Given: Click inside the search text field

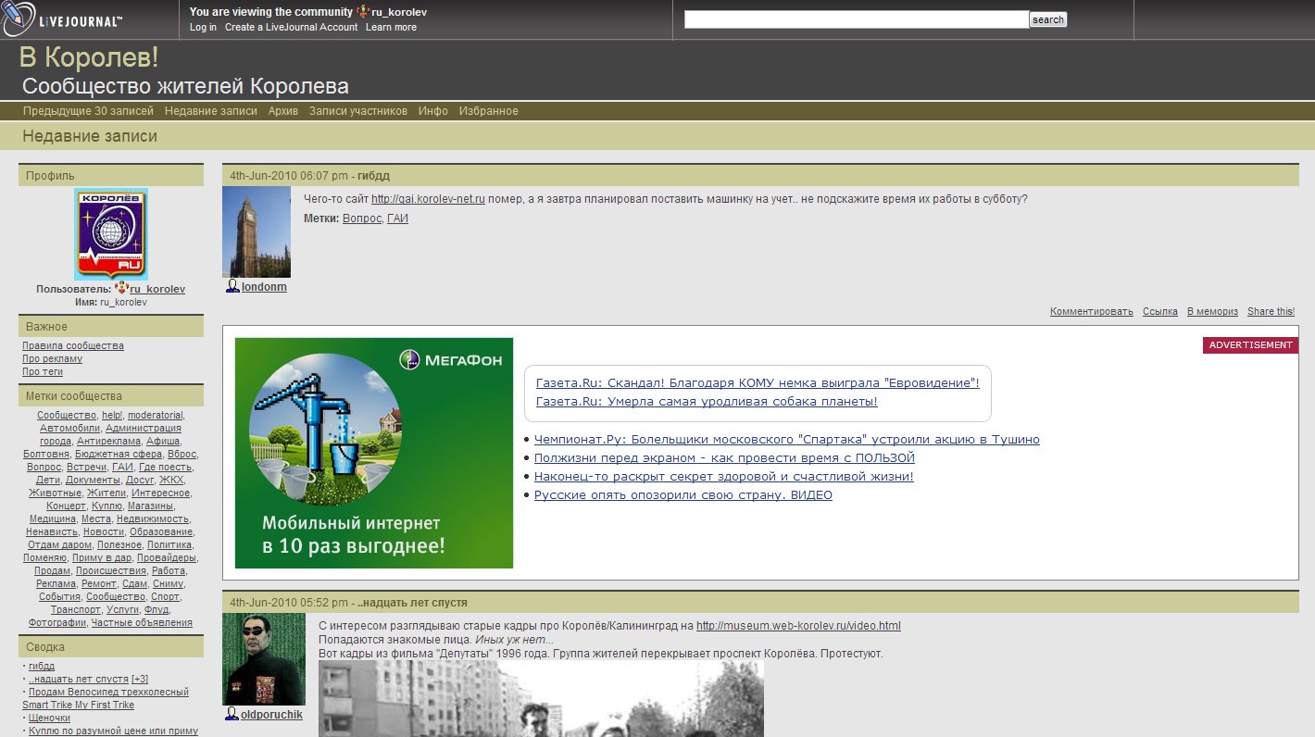Looking at the screenshot, I should [856, 19].
